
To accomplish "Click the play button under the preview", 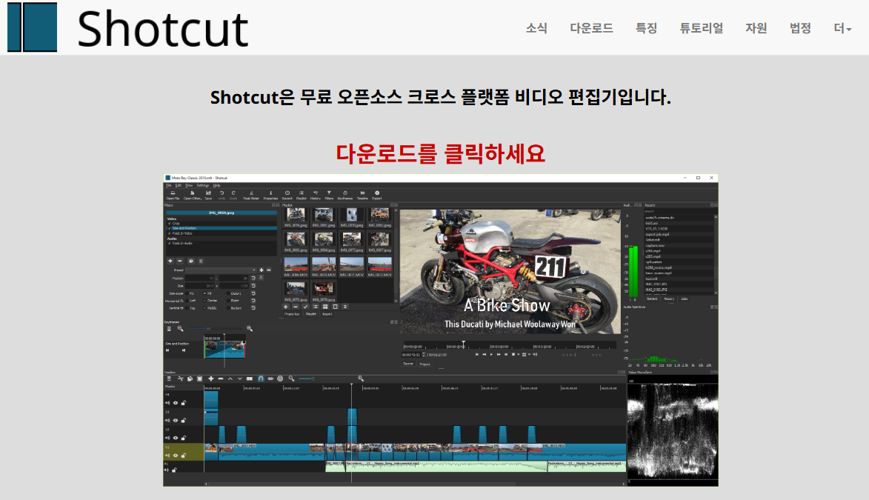I will [492, 354].
